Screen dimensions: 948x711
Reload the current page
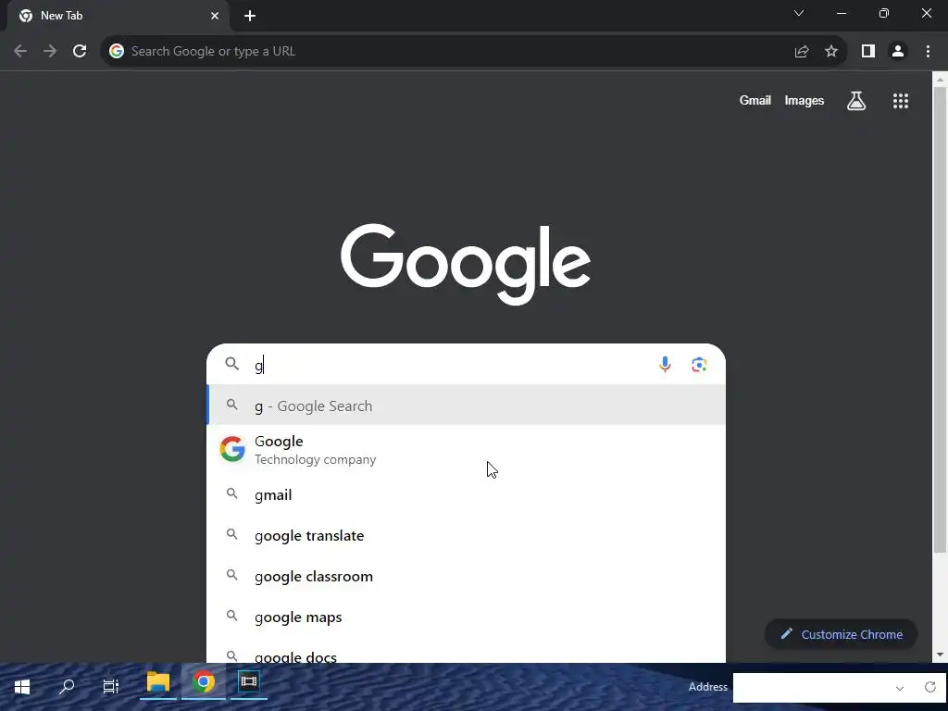pos(80,52)
